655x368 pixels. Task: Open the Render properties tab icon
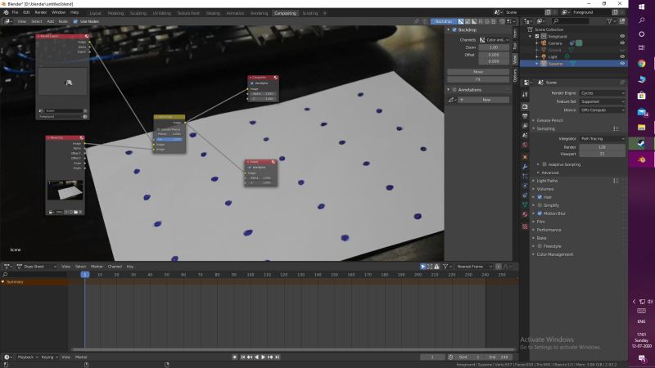(525, 107)
